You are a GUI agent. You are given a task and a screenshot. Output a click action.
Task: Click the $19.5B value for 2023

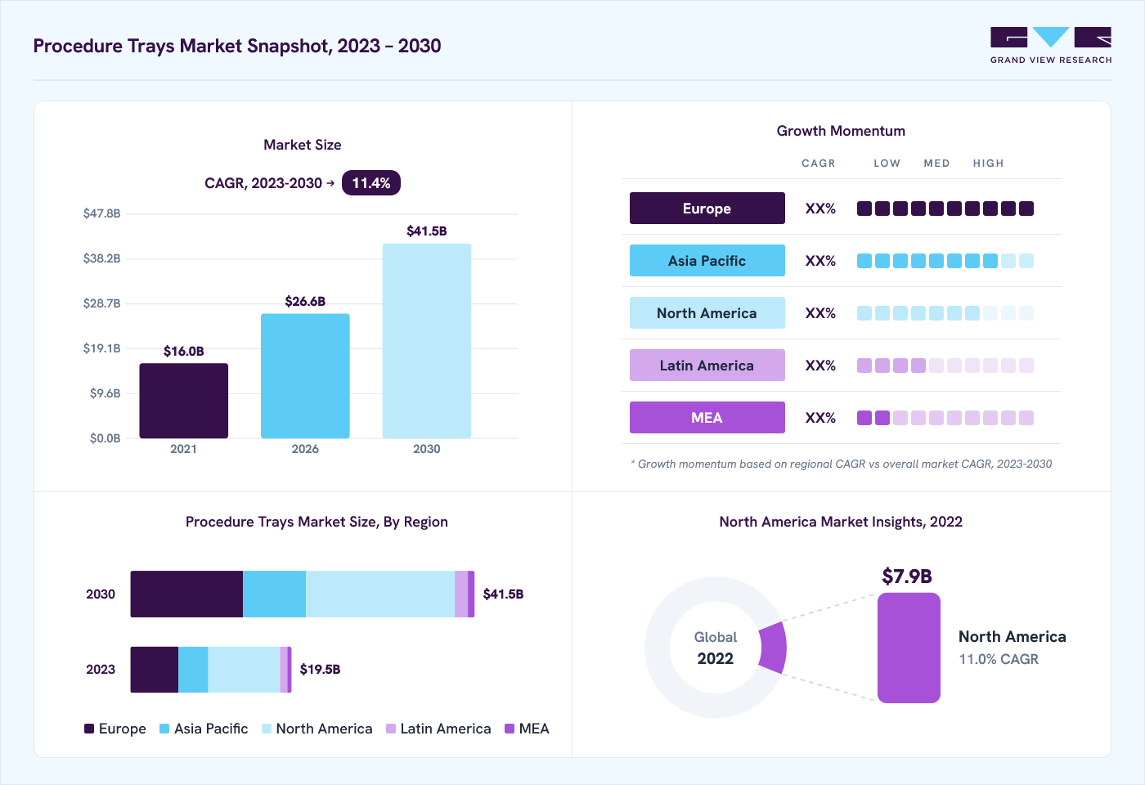pyautogui.click(x=320, y=669)
